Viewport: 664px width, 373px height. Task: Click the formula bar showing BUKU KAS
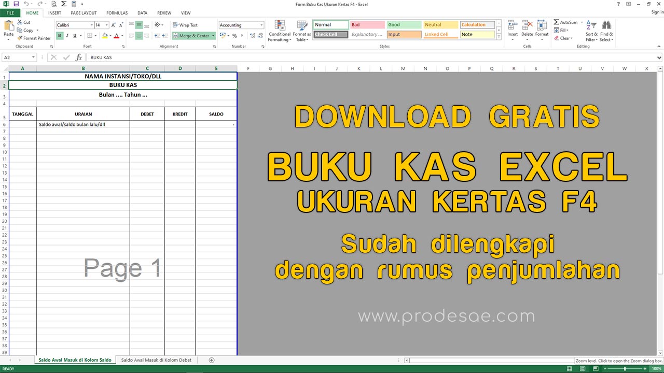point(372,58)
